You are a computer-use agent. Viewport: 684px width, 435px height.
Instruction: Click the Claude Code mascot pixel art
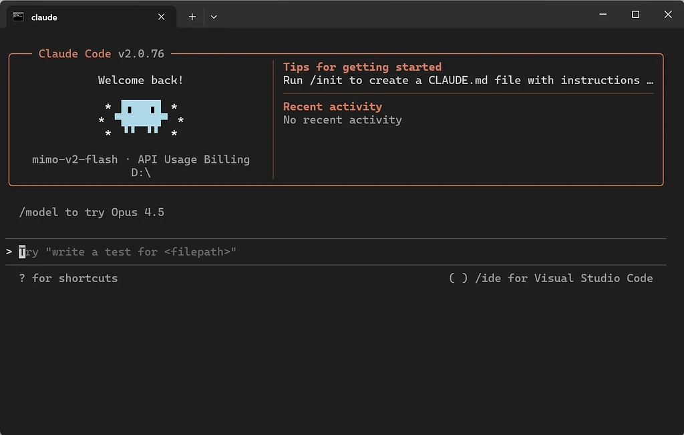point(141,117)
